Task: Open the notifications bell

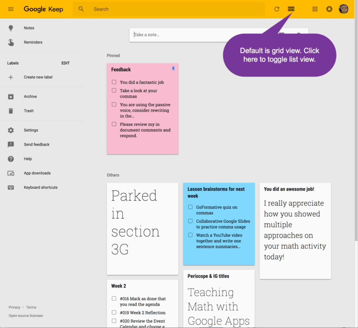Action: (x=329, y=9)
